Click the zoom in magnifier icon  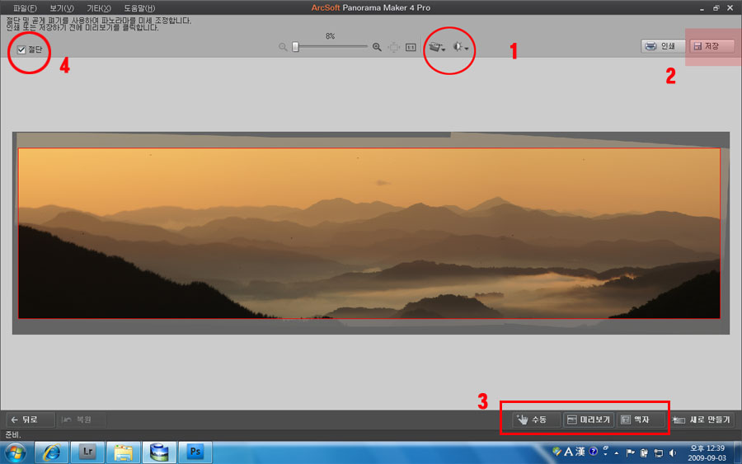[377, 47]
